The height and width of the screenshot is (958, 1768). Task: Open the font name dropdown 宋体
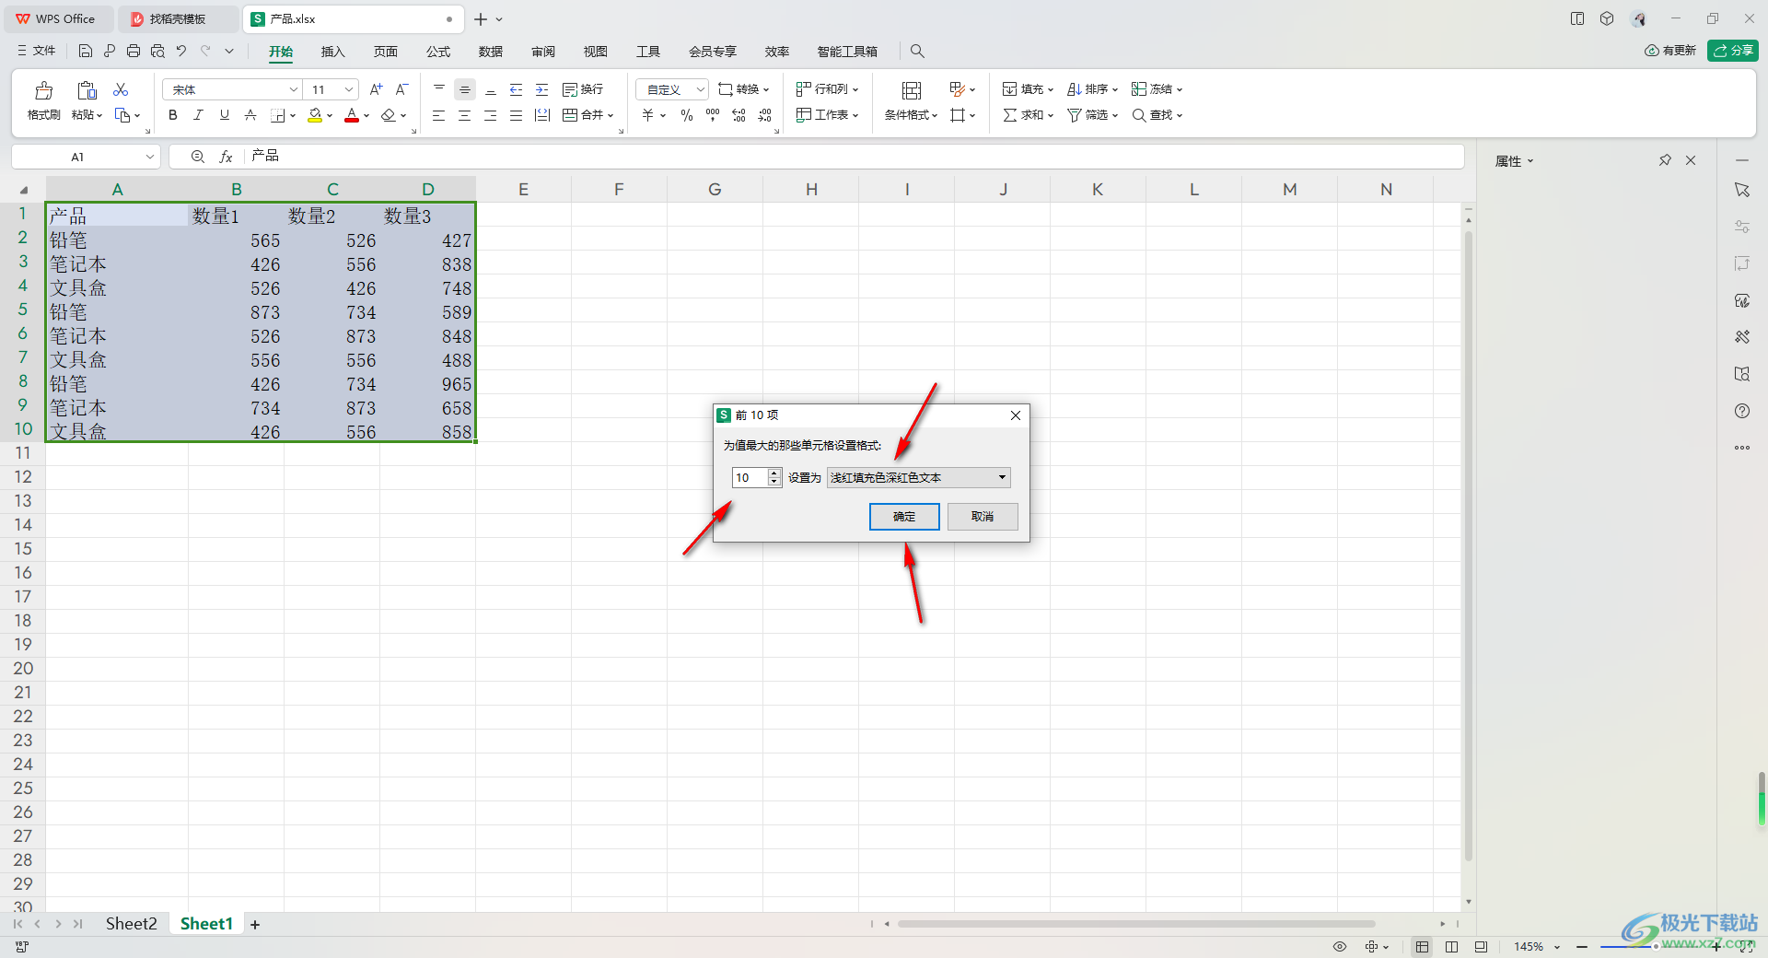pyautogui.click(x=294, y=89)
